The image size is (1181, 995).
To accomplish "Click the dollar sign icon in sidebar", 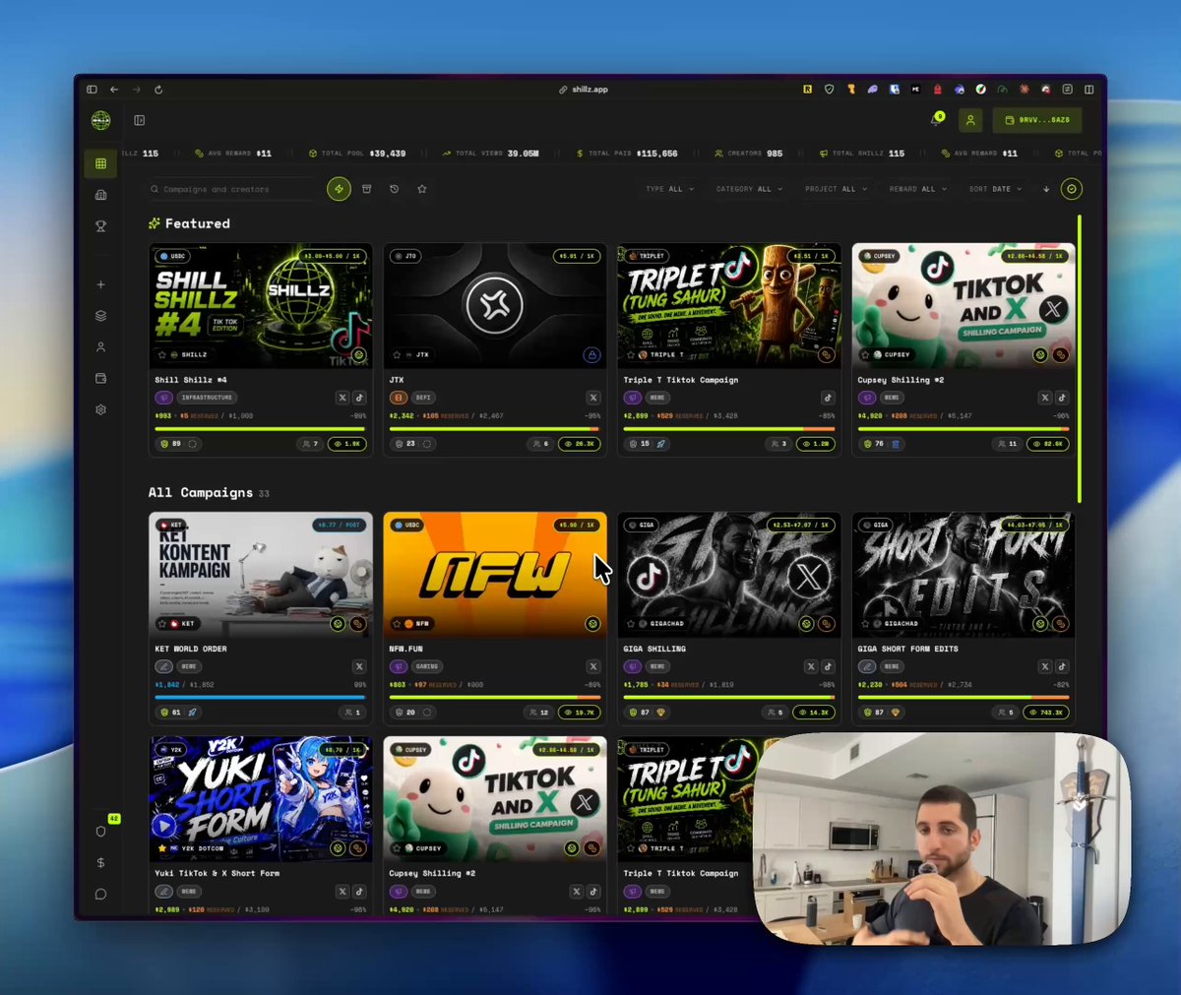I will pos(100,863).
